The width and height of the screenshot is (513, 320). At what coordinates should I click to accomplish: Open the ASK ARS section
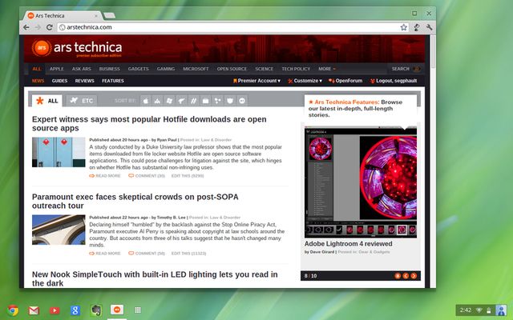(82, 69)
